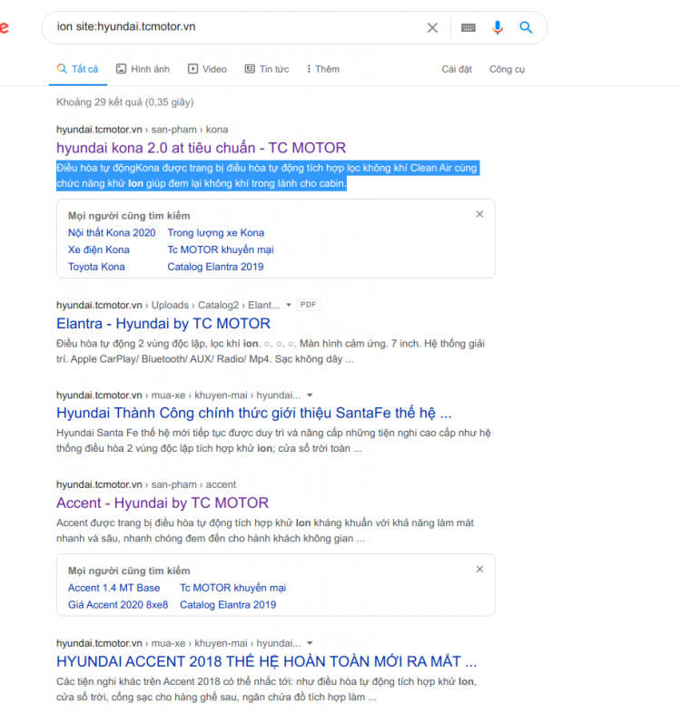
Task: Expand arrow beside Accent 2018 result URL
Action: pos(310,643)
